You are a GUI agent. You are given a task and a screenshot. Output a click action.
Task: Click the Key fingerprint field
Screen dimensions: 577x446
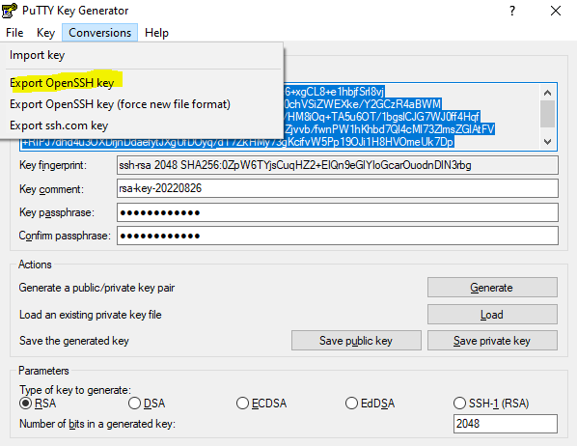tap(338, 165)
